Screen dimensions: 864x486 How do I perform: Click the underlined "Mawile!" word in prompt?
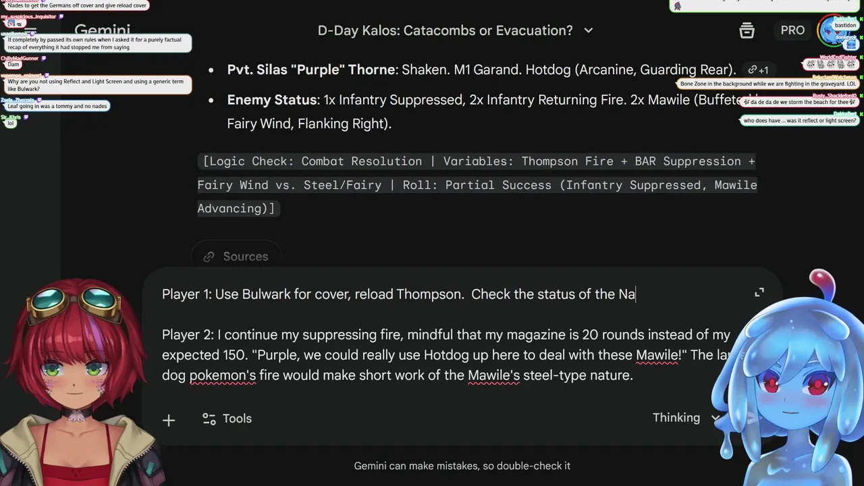pyautogui.click(x=659, y=355)
